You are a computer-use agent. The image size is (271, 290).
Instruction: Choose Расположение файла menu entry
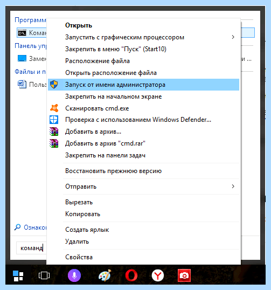click(x=143, y=61)
